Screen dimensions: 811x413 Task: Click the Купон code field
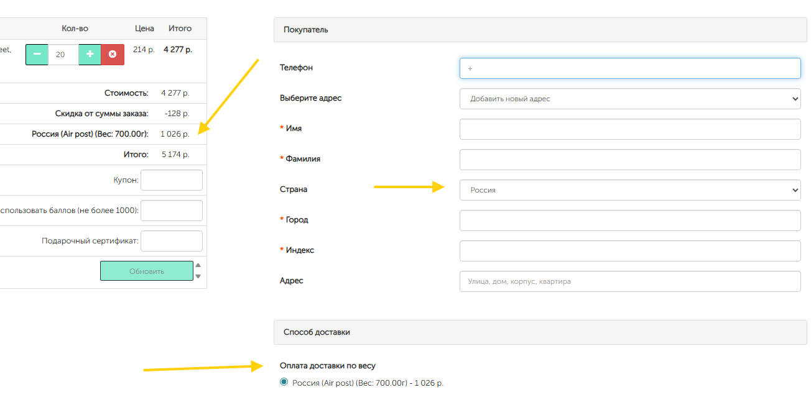tap(172, 180)
